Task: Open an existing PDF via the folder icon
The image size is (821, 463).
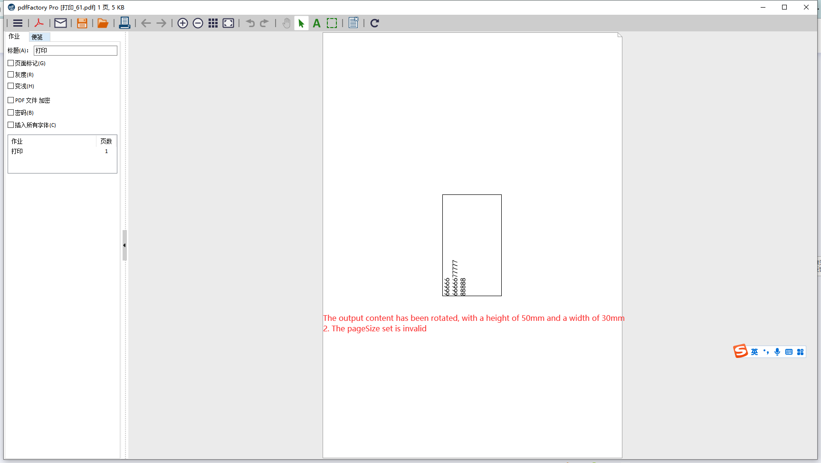Action: (x=103, y=23)
